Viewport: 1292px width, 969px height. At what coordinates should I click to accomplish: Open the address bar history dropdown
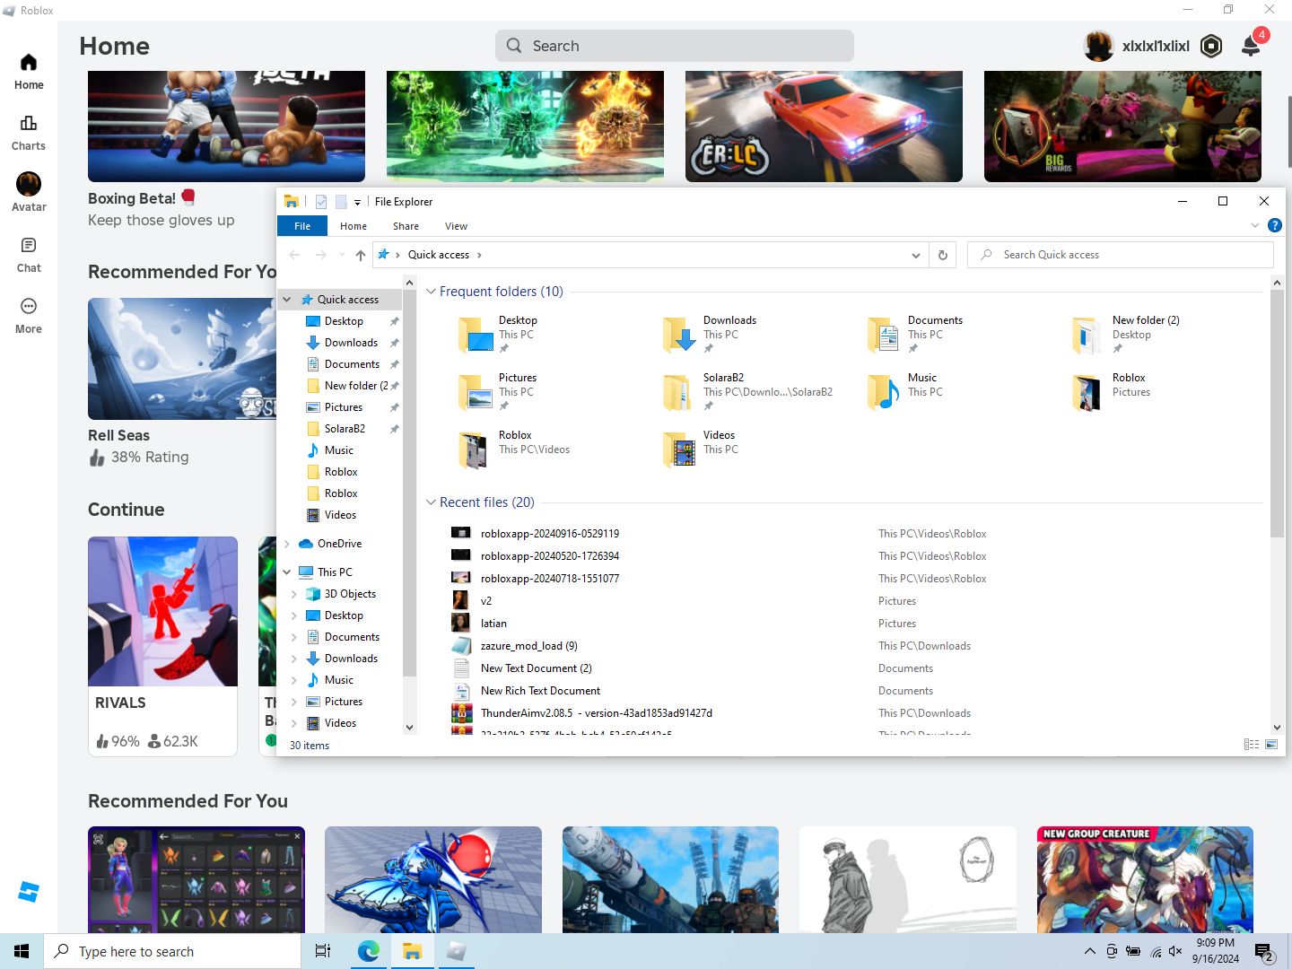[x=915, y=255]
